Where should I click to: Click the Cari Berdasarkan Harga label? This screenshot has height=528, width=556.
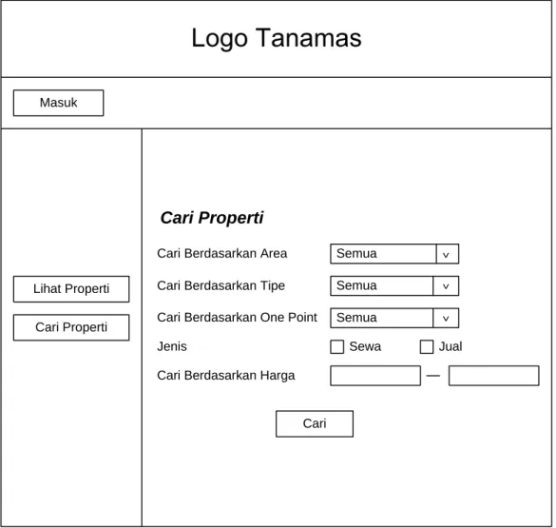pos(226,376)
